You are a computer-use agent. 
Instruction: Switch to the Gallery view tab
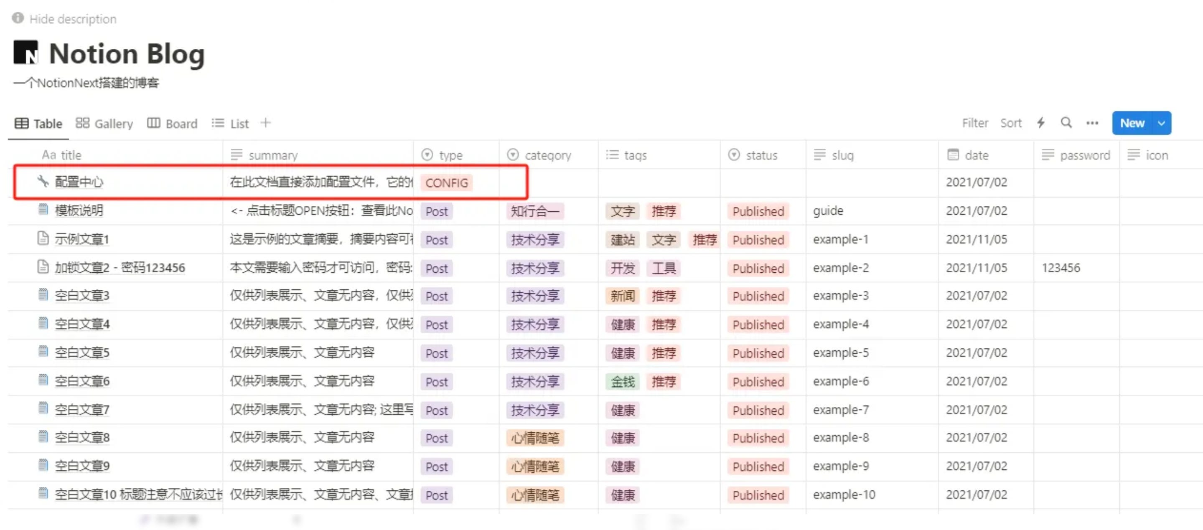[x=104, y=123]
